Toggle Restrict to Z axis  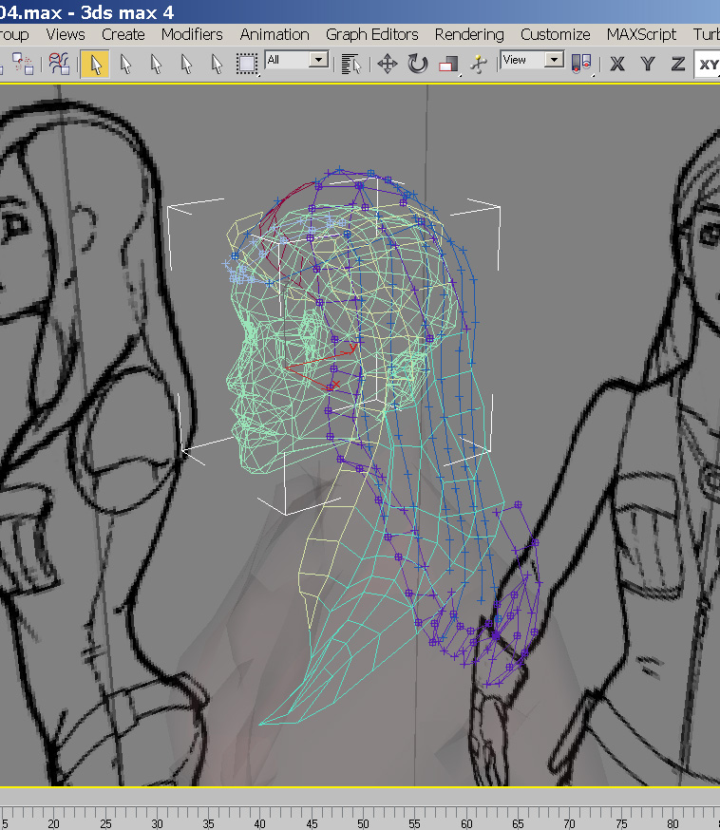tap(678, 64)
